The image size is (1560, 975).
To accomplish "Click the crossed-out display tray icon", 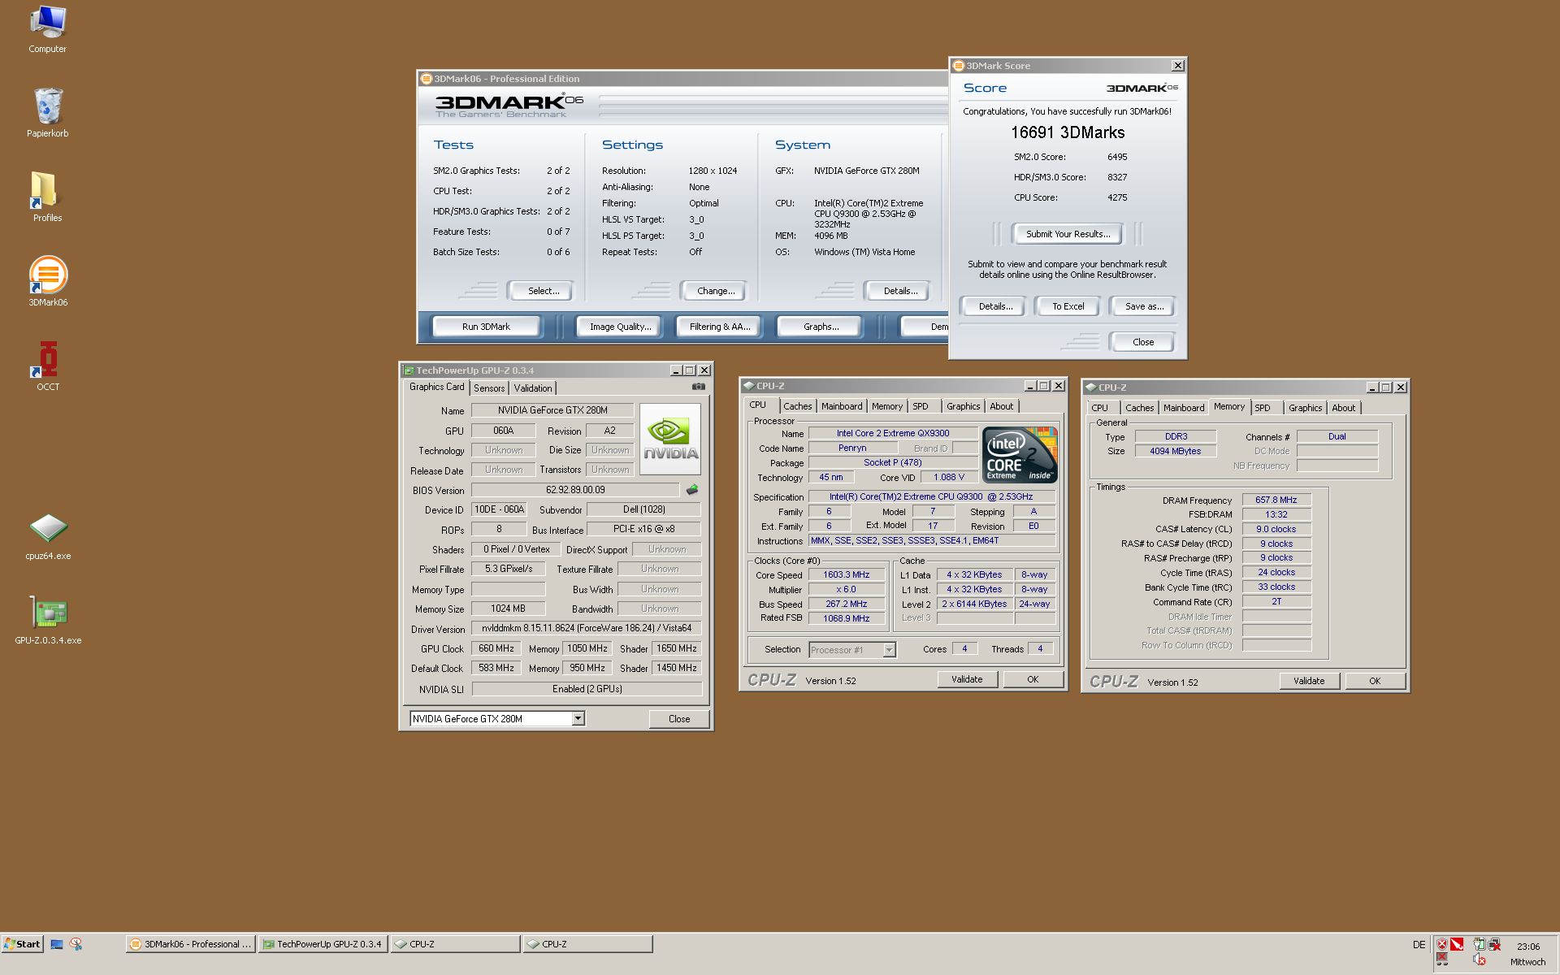I will click(1442, 960).
